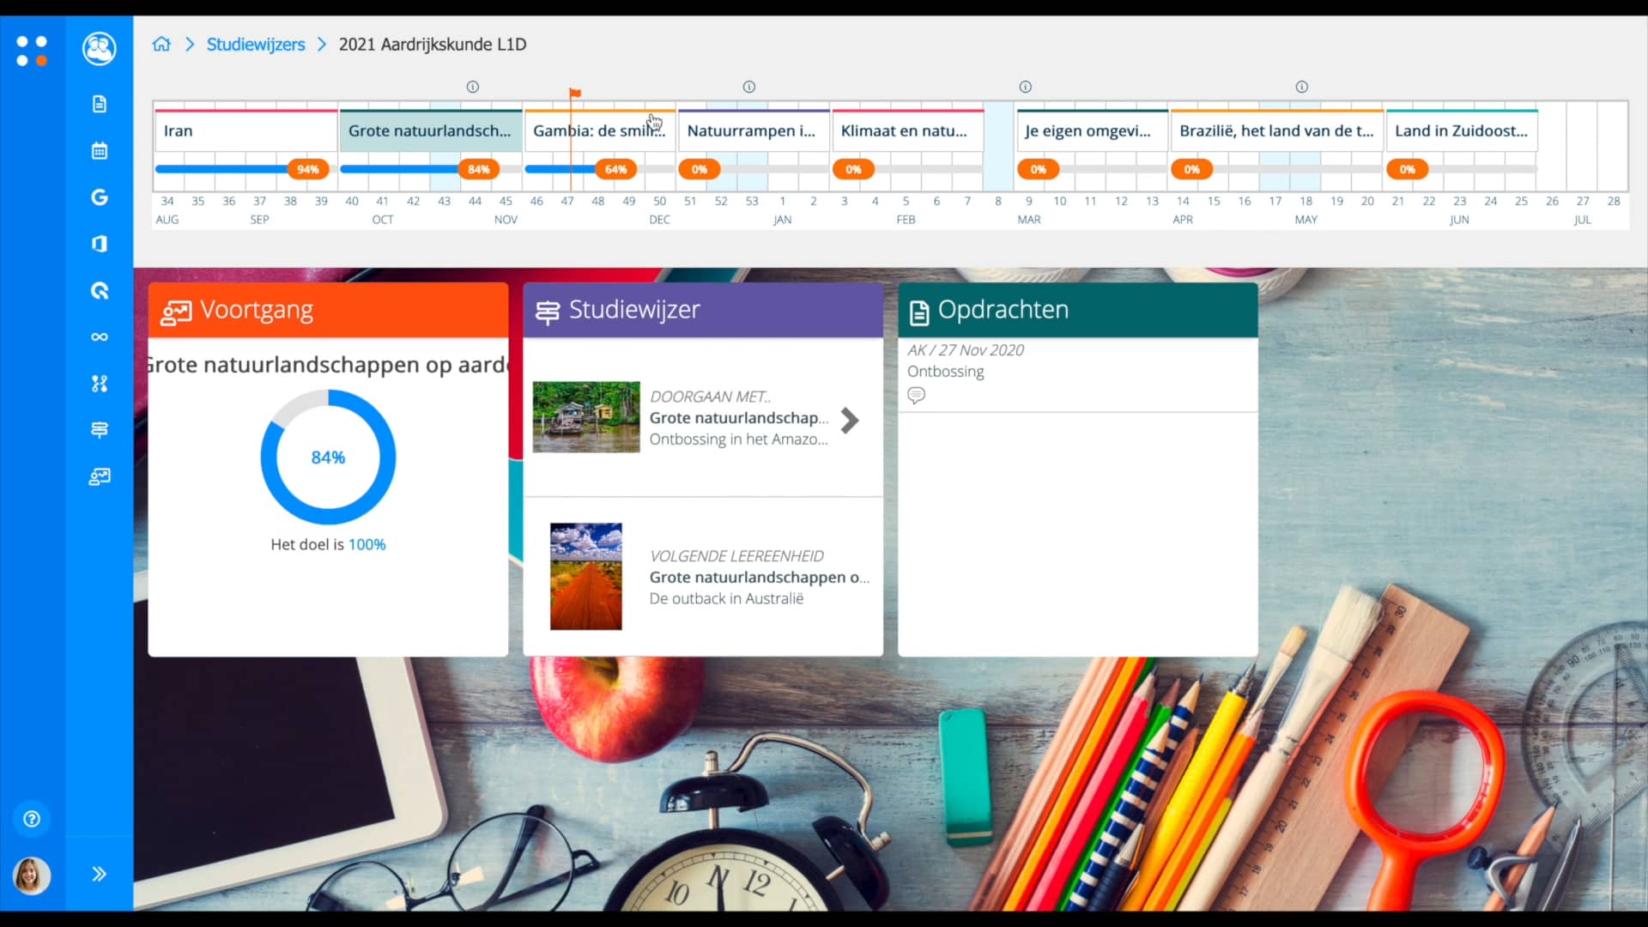This screenshot has height=927, width=1648.
Task: Open Studiewijzers breadcrumb link
Action: 255,44
